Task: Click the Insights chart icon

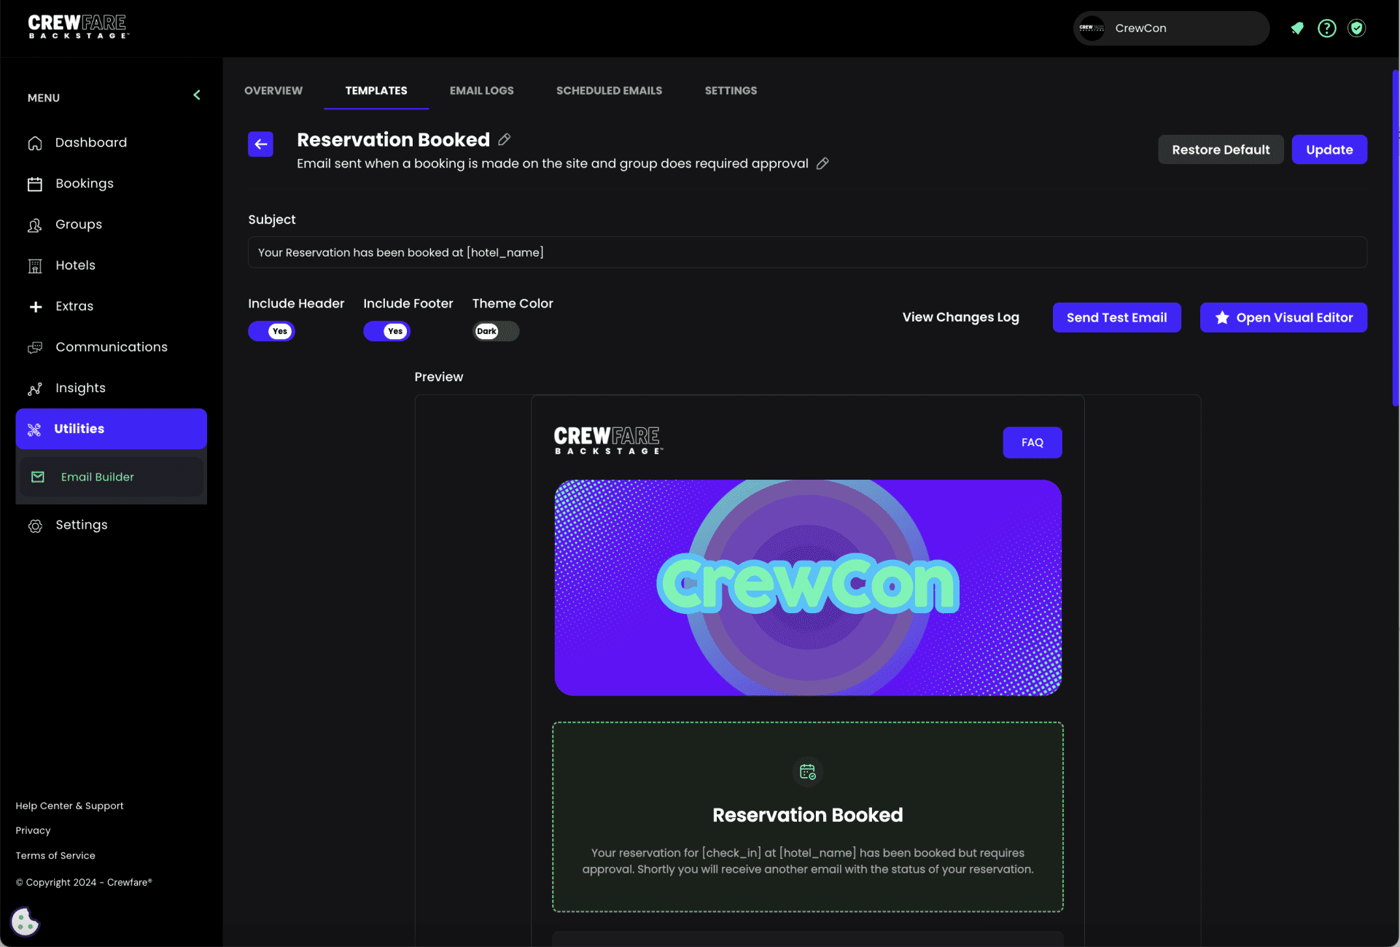Action: [x=35, y=389]
